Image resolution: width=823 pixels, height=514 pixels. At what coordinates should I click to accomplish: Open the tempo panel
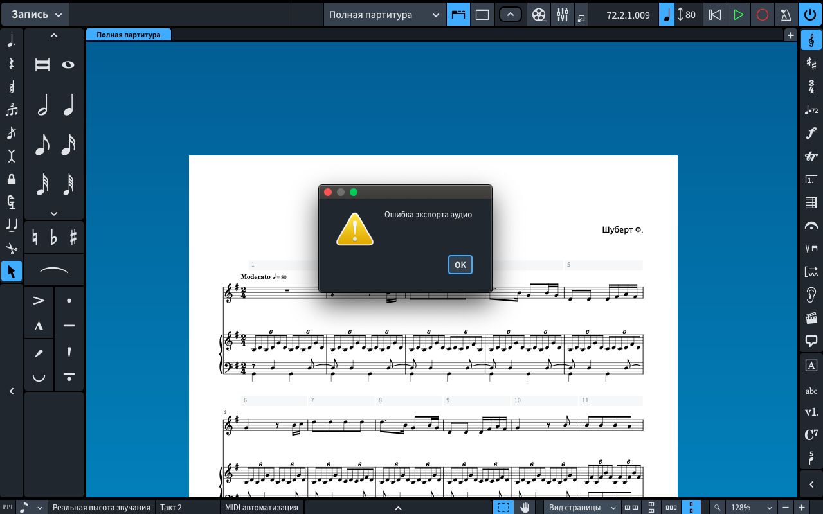point(811,111)
